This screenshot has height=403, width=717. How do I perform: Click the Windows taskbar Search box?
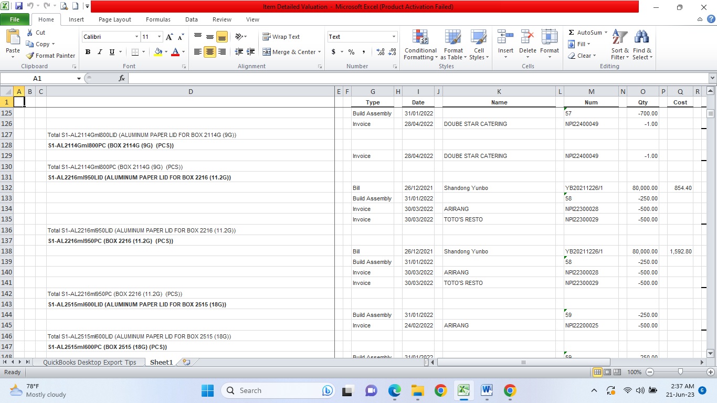click(278, 390)
